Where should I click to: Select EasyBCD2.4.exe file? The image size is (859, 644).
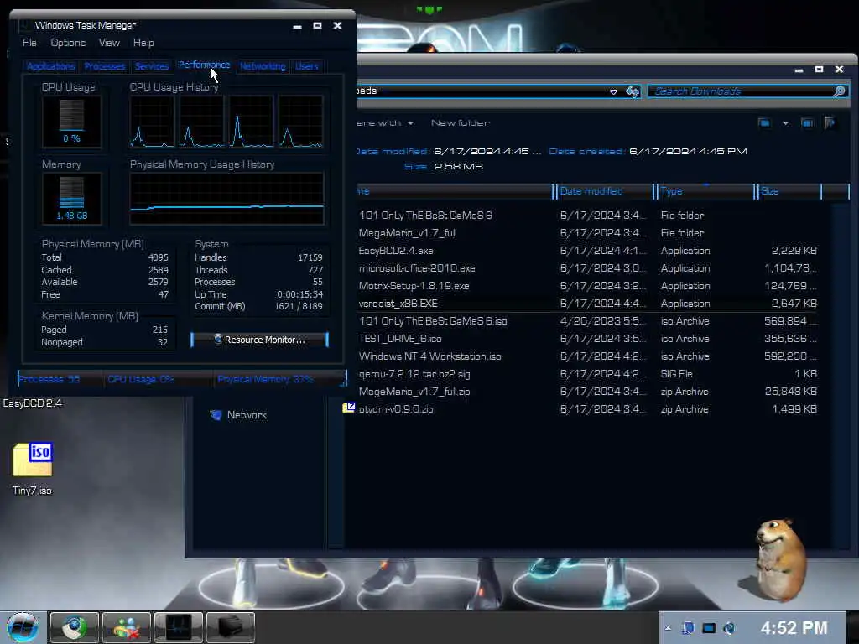pos(396,250)
